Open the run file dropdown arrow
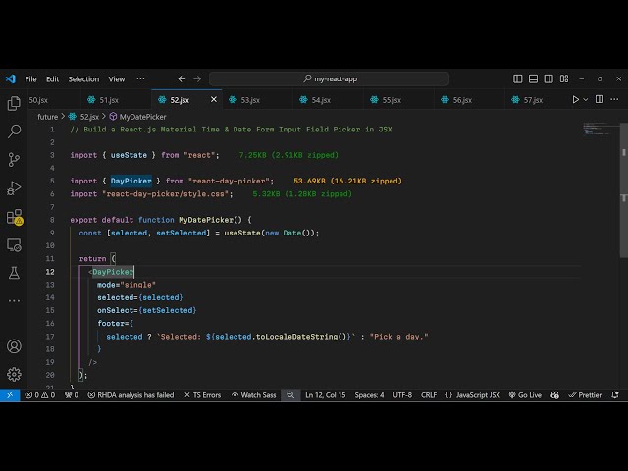Image resolution: width=628 pixels, height=471 pixels. click(589, 99)
